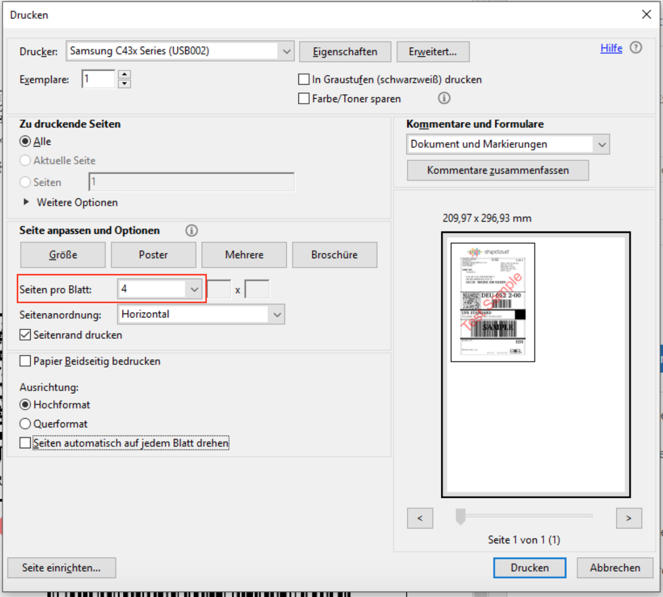Select Broschüre layout option
Image resolution: width=663 pixels, height=597 pixels.
pyautogui.click(x=334, y=255)
